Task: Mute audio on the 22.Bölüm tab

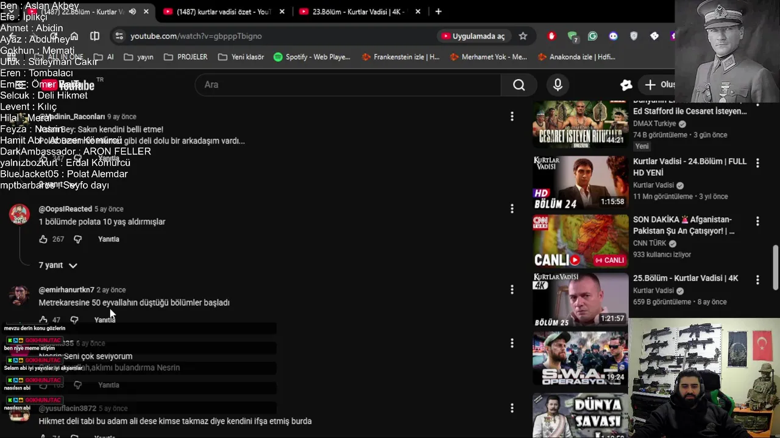Action: (132, 12)
